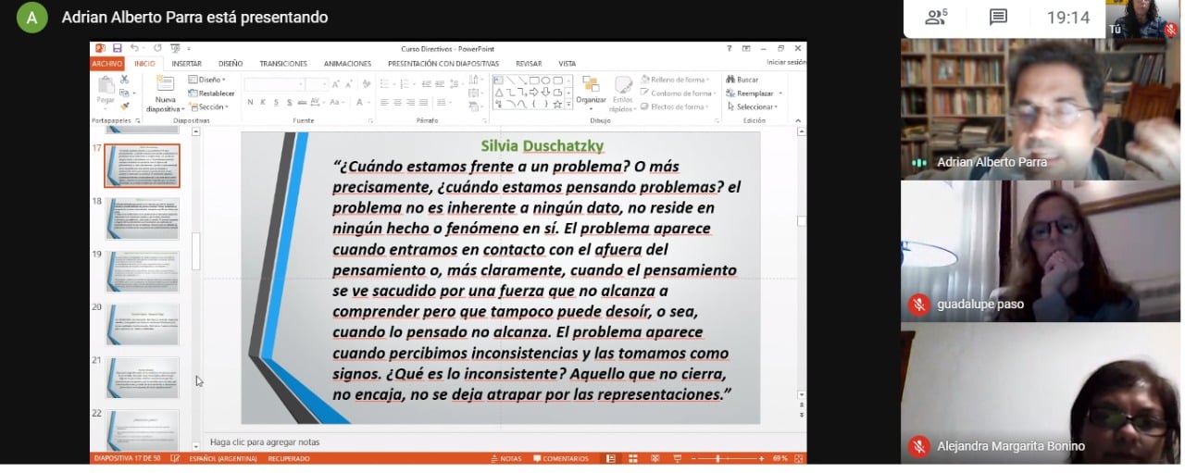Click the zoom in plus button
Viewport: 1185px width, 473px height.
[x=761, y=458]
